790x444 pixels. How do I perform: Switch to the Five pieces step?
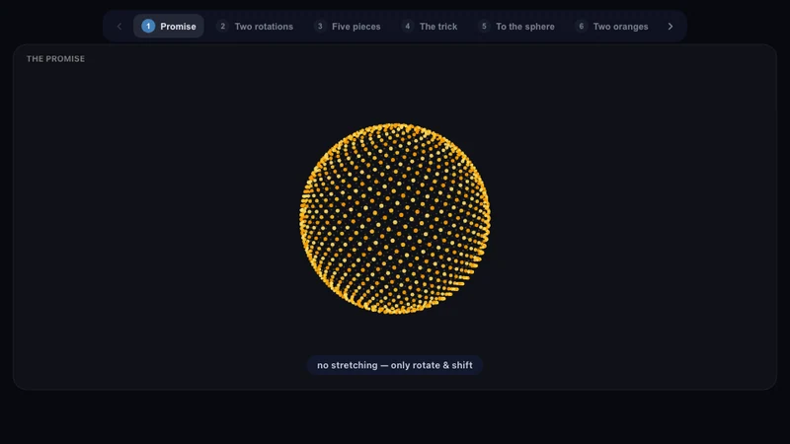click(x=348, y=27)
